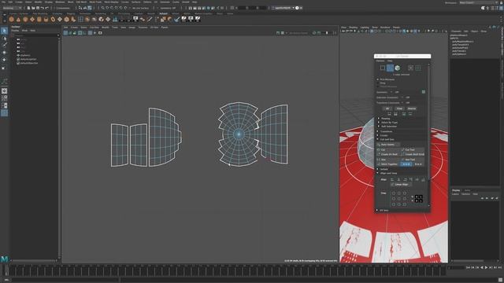Click the Linear Align button

[402, 185]
